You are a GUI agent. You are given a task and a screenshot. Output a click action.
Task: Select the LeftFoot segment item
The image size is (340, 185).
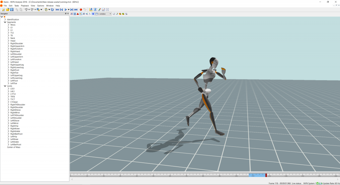point(14,81)
